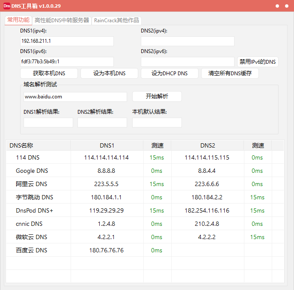Image resolution: width=294 pixels, height=290 pixels.
Task: Select the 百度云 DNS row name
Action: [x=32, y=250]
